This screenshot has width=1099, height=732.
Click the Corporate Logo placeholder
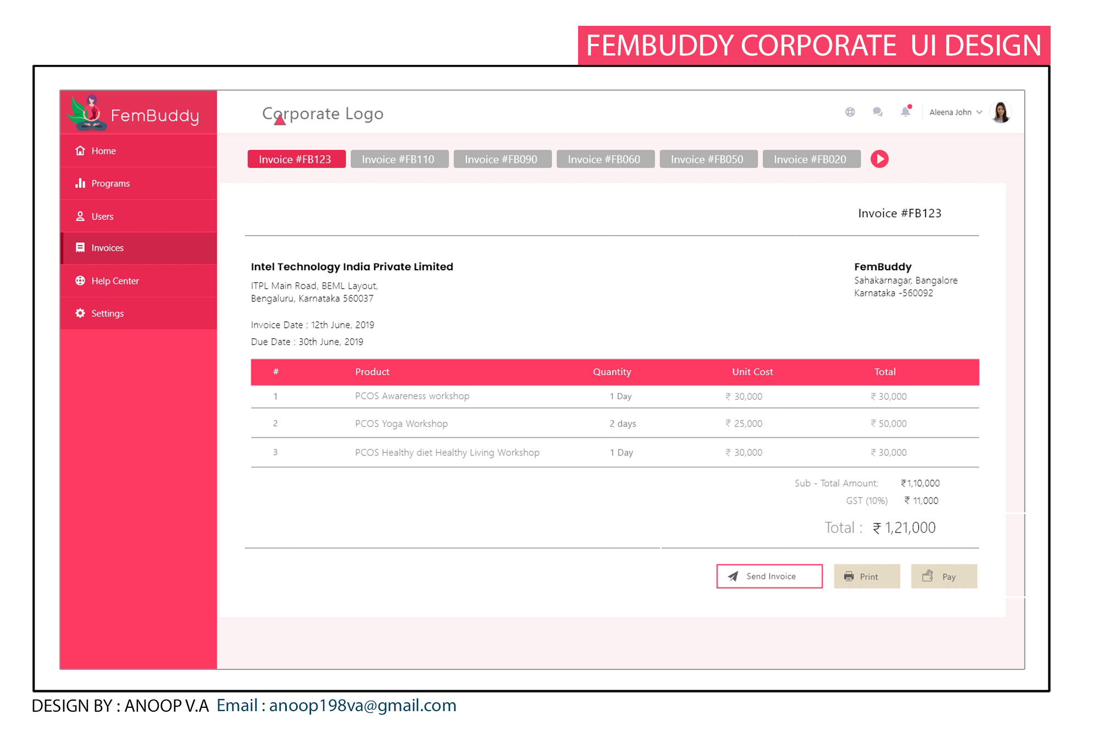(323, 114)
